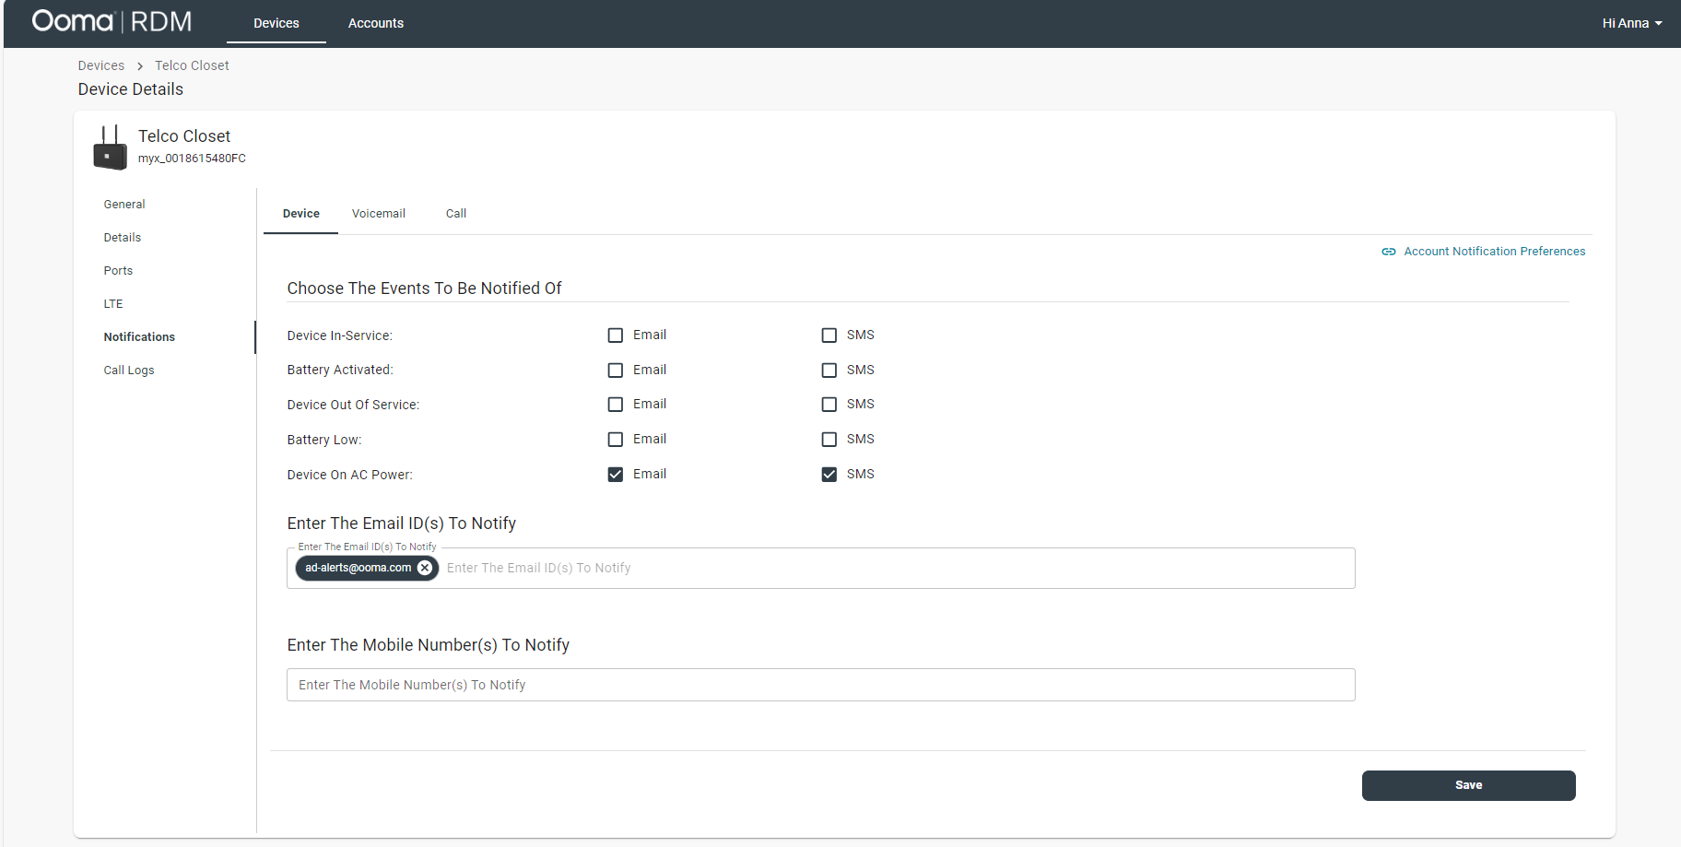Uncheck Email for Device On AC Power
Image resolution: width=1681 pixels, height=847 pixels.
[x=616, y=475]
